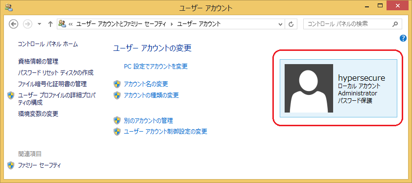This screenshot has height=183, width=412.
Task: Click the user accounts icon in the address bar
Action: click(x=62, y=24)
